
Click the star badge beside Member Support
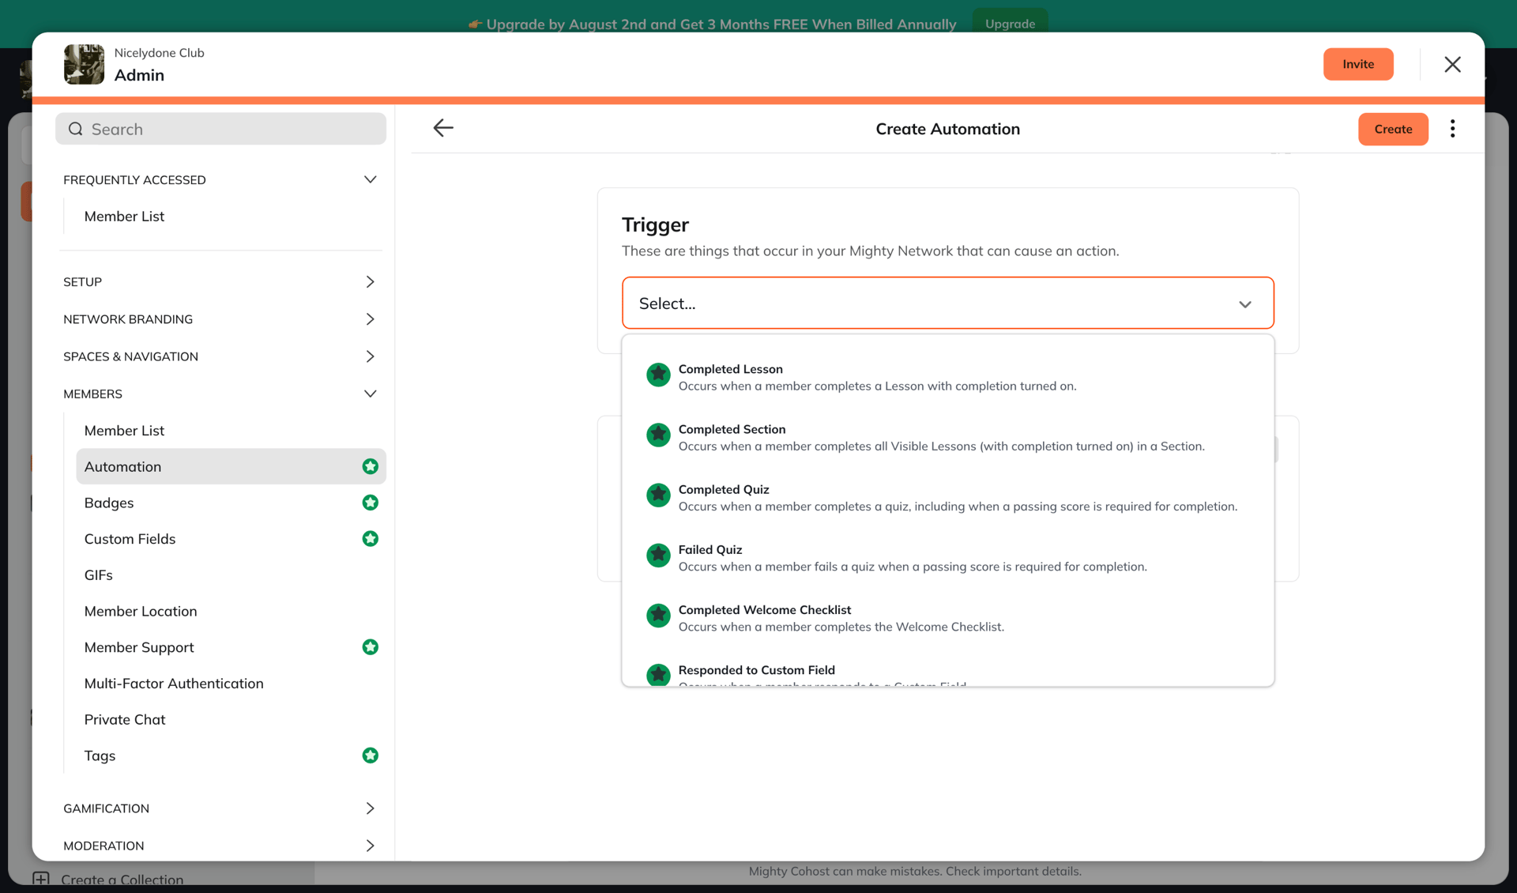pos(371,647)
